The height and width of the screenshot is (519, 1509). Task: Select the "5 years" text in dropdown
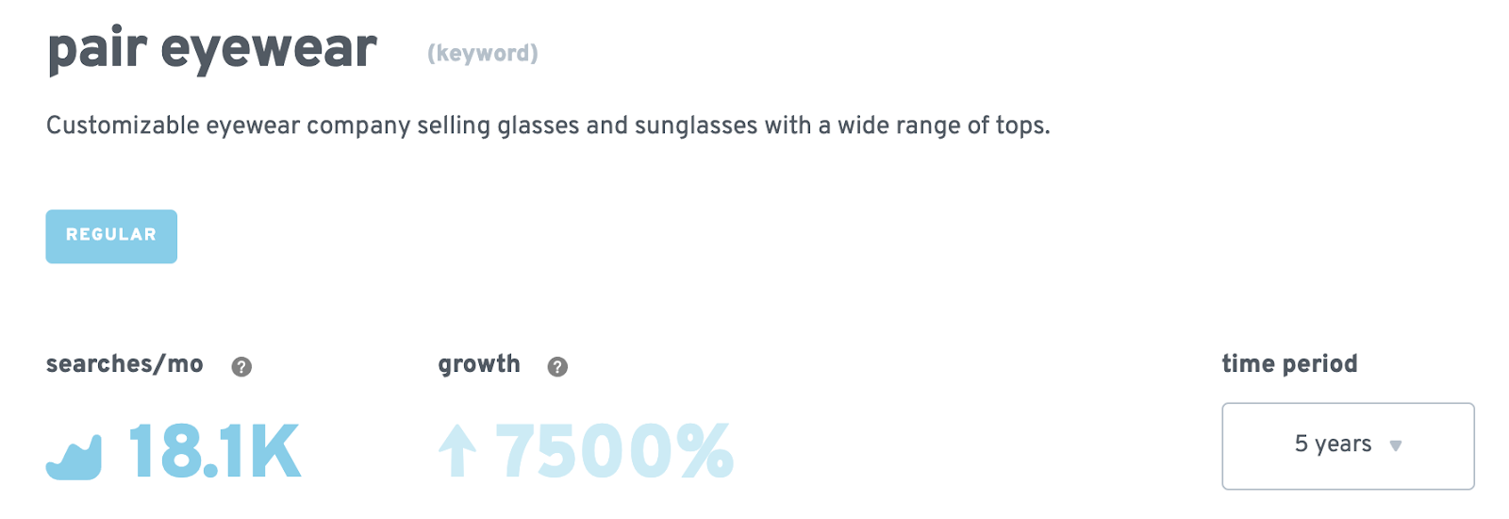pyautogui.click(x=1333, y=444)
